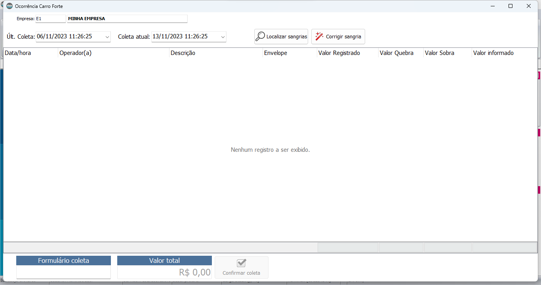
Task: Click the Formulário coleta input field
Action: pyautogui.click(x=63, y=272)
